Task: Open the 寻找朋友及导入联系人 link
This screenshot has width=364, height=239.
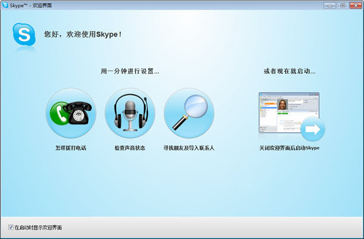Action: coord(189,148)
